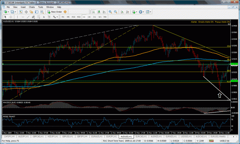Switch to MN timeframe
This screenshot has width=240, height=144.
tap(105, 17)
